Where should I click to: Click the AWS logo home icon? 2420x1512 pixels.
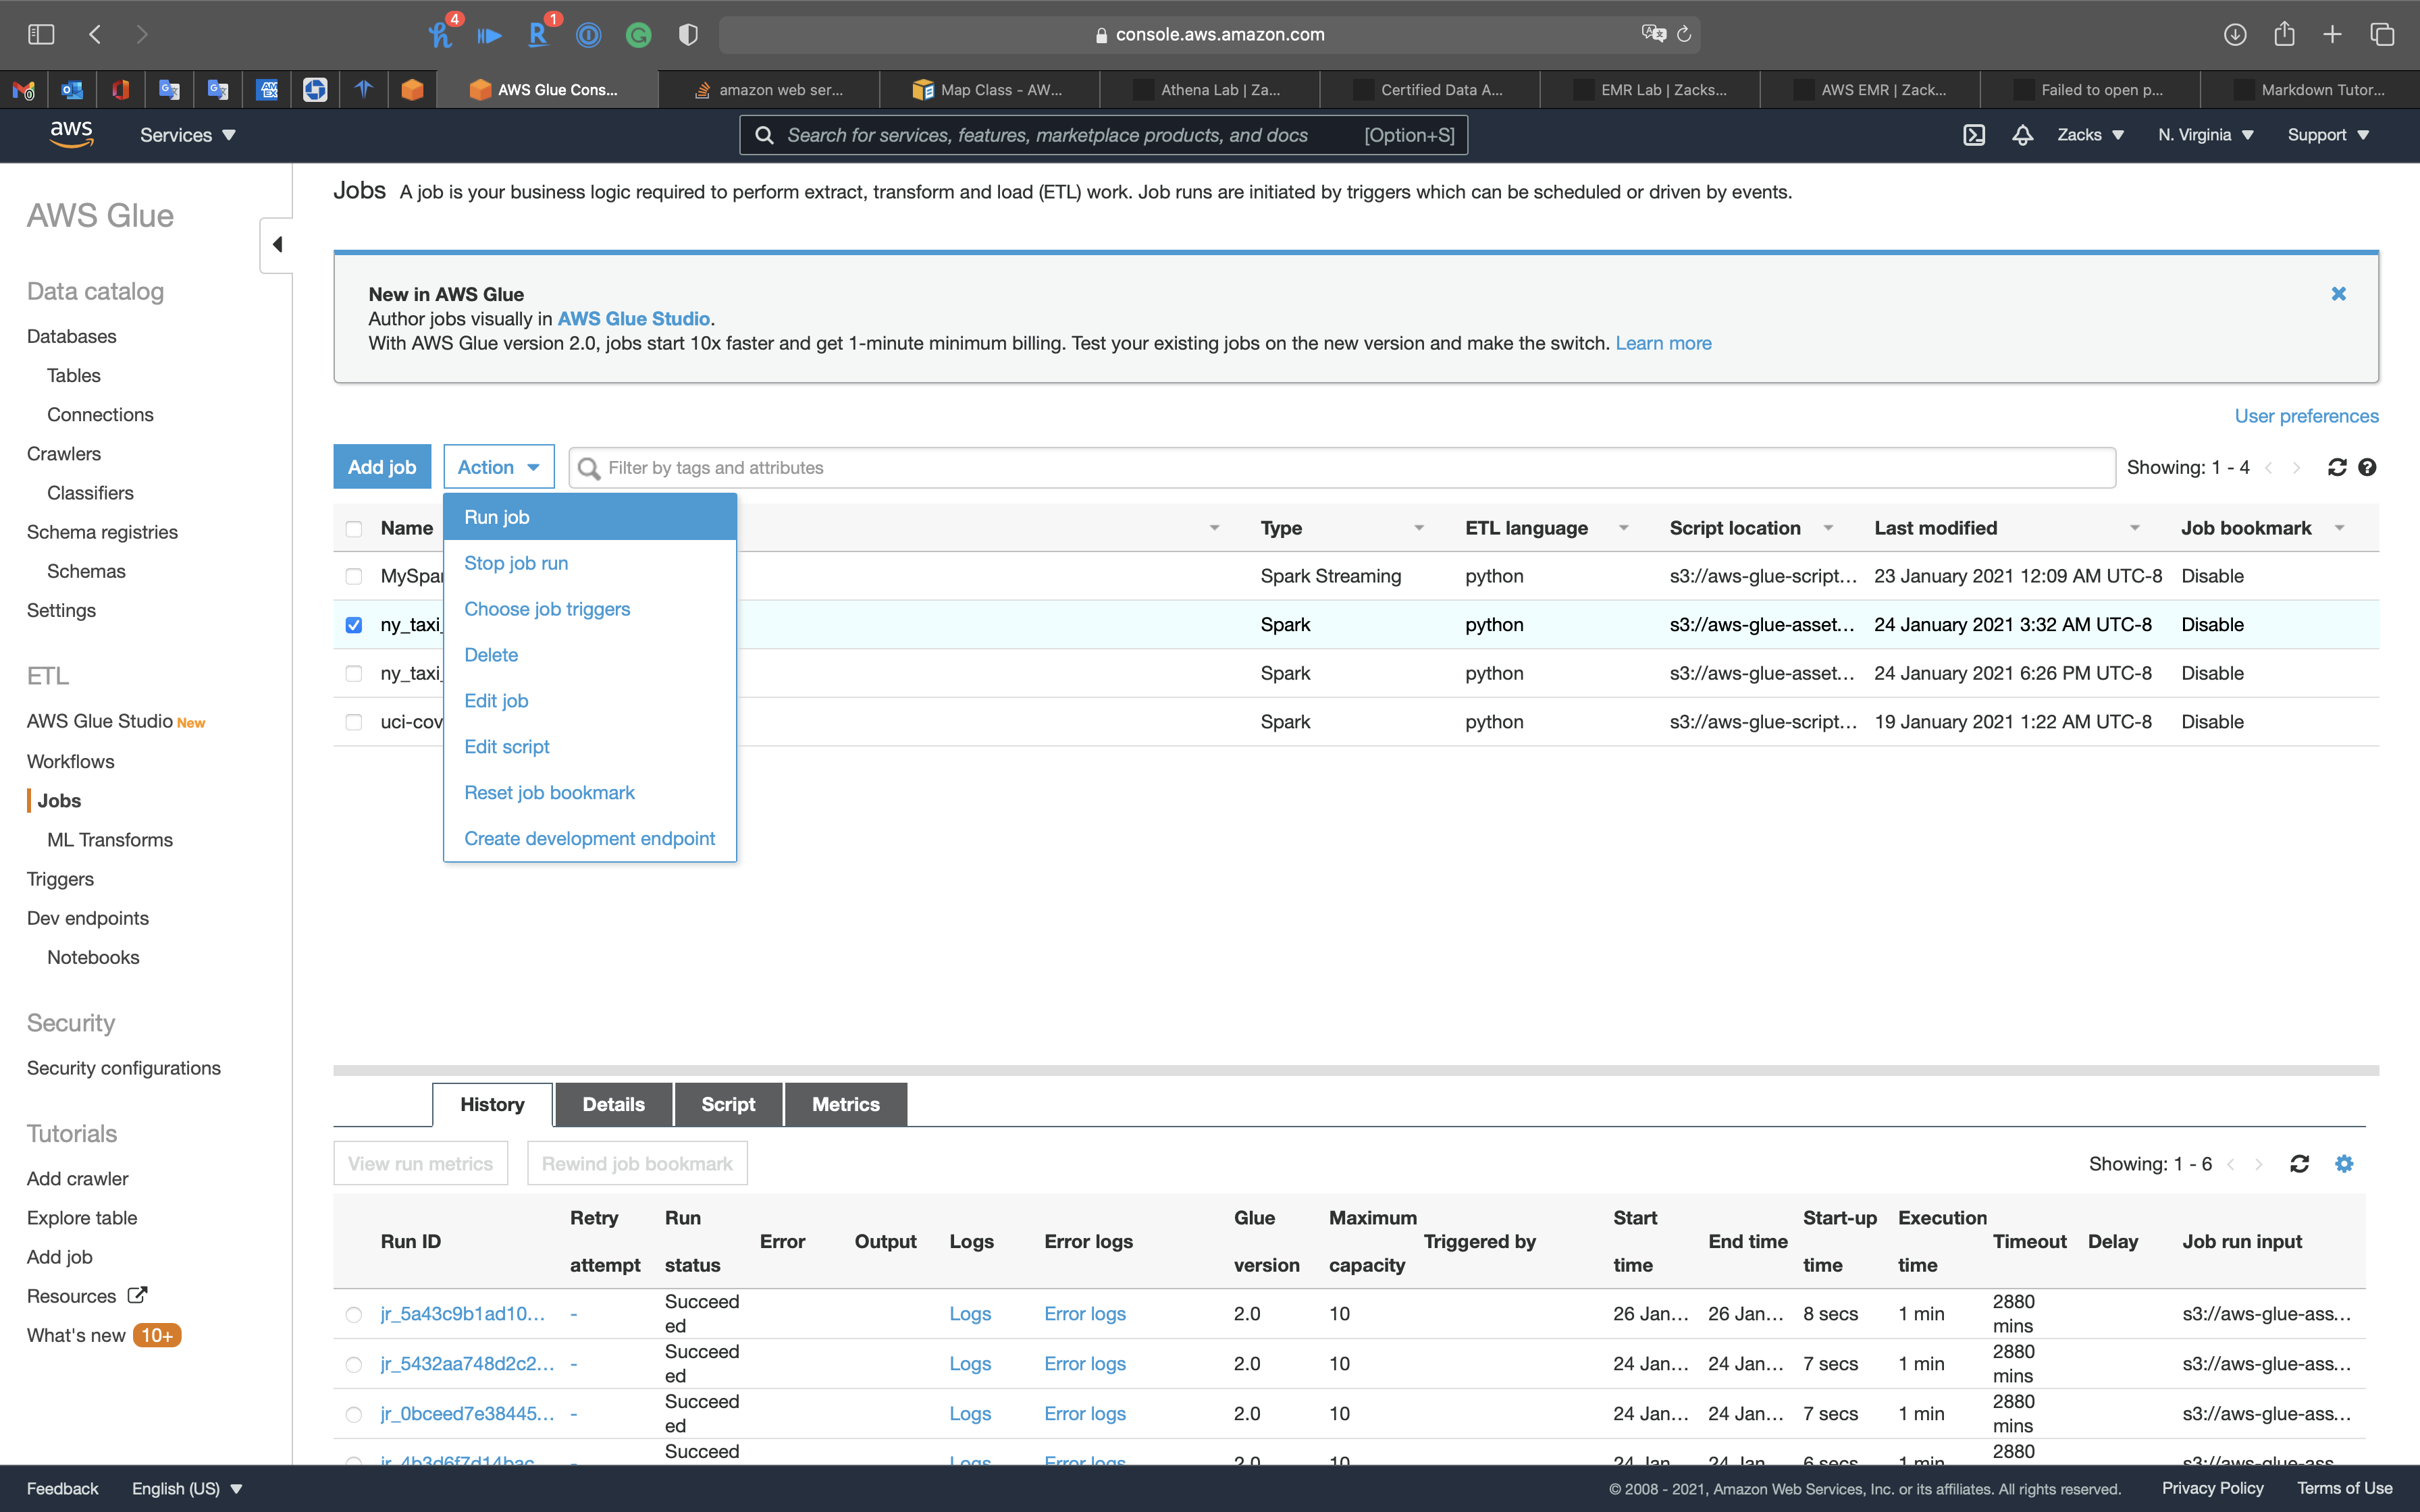point(71,134)
